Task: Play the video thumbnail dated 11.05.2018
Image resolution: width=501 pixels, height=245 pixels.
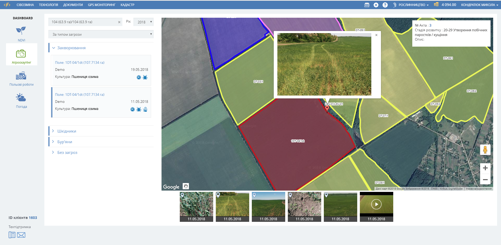Action: click(376, 204)
